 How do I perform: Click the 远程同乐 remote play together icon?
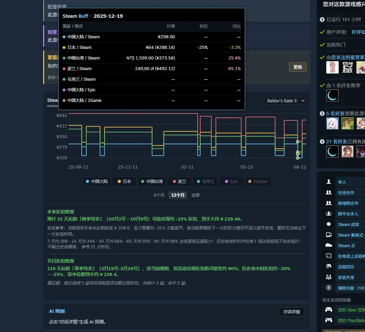(328, 266)
